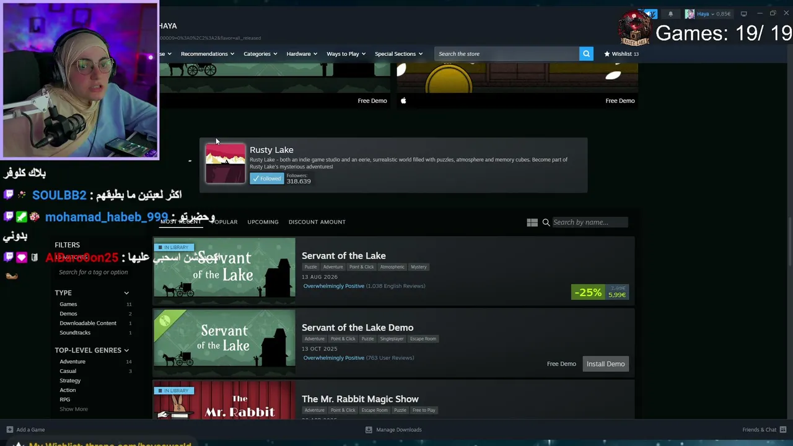Click the Rusty Lake developer logo
The height and width of the screenshot is (446, 793).
click(226, 164)
